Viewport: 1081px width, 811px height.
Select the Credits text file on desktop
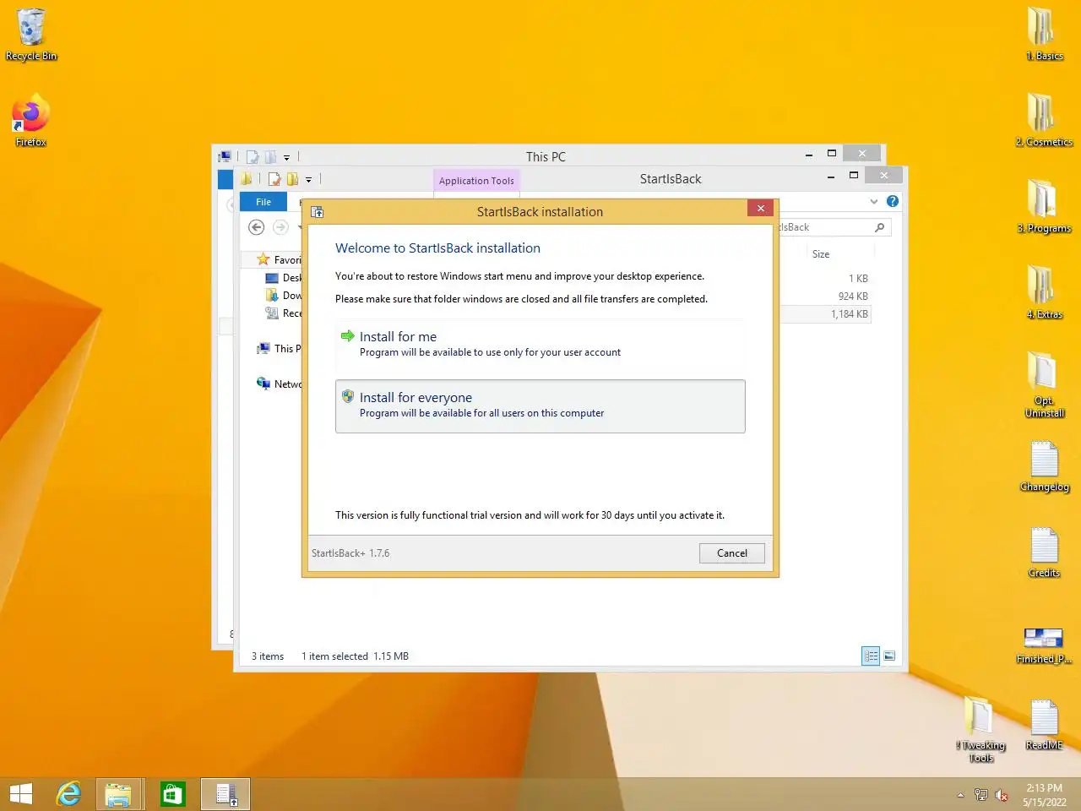1044,553
